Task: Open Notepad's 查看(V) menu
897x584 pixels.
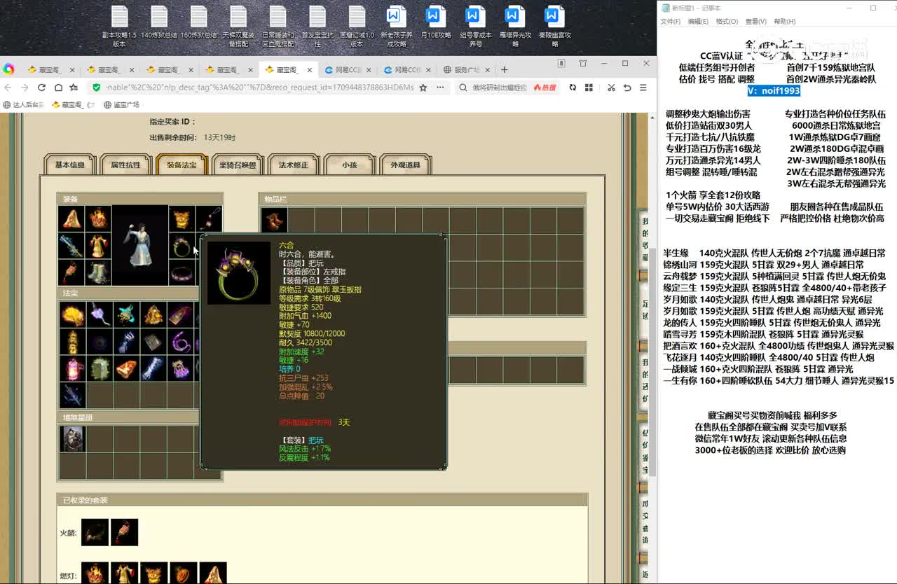Action: coord(755,22)
